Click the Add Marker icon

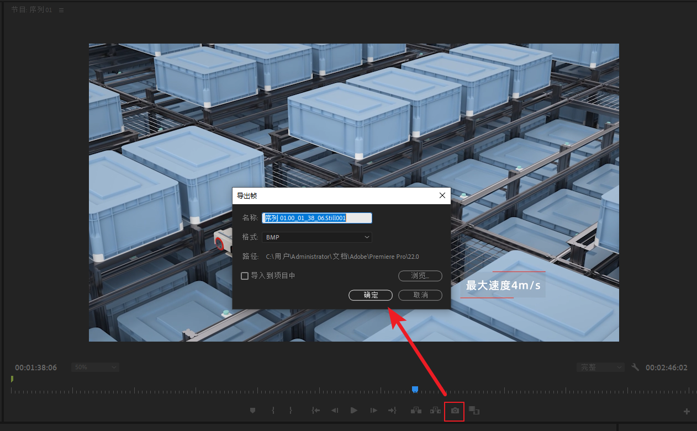click(x=253, y=411)
